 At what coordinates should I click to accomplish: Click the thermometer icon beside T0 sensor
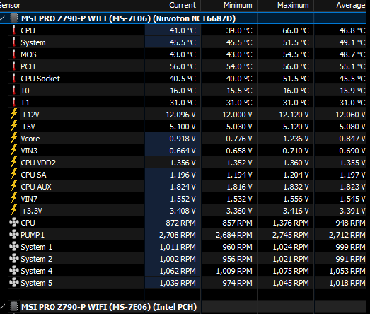(x=14, y=90)
